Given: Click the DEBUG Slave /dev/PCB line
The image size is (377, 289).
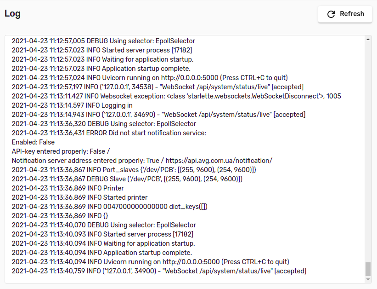Looking at the screenshot, I should tap(127, 179).
